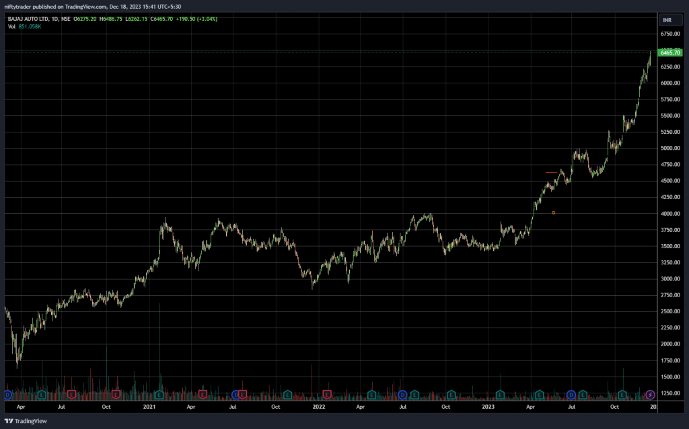The image size is (689, 429).
Task: Open the red earnings marker near Jul 2021
Action: 242,395
